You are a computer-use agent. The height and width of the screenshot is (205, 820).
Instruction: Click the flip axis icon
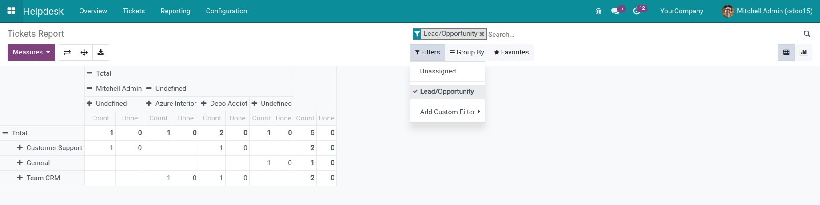click(67, 52)
